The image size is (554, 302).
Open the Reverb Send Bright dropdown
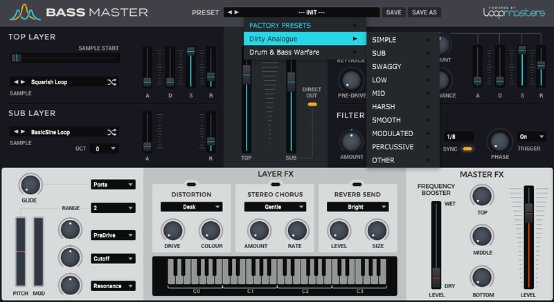(x=357, y=207)
